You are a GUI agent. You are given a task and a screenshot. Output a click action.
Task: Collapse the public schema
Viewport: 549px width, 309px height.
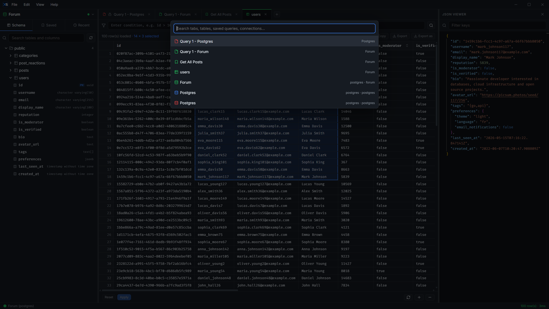click(x=6, y=48)
